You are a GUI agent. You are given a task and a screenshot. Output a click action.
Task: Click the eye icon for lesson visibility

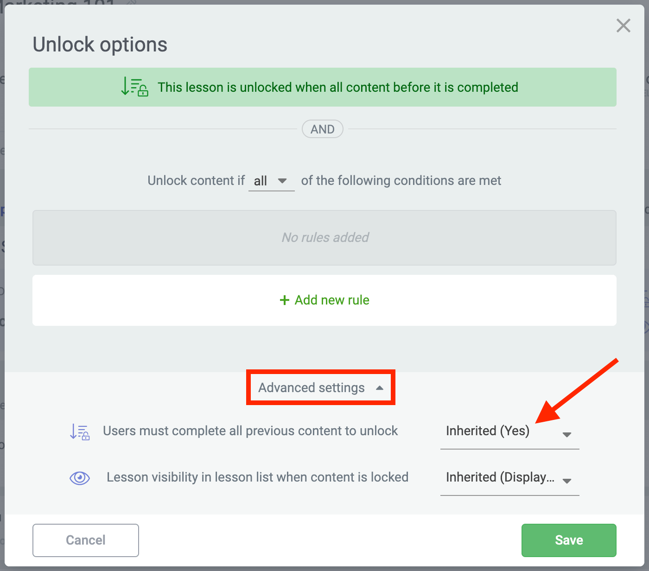(80, 478)
